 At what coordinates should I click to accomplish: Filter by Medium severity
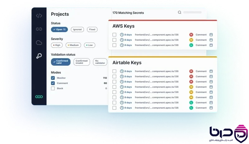click(x=73, y=45)
